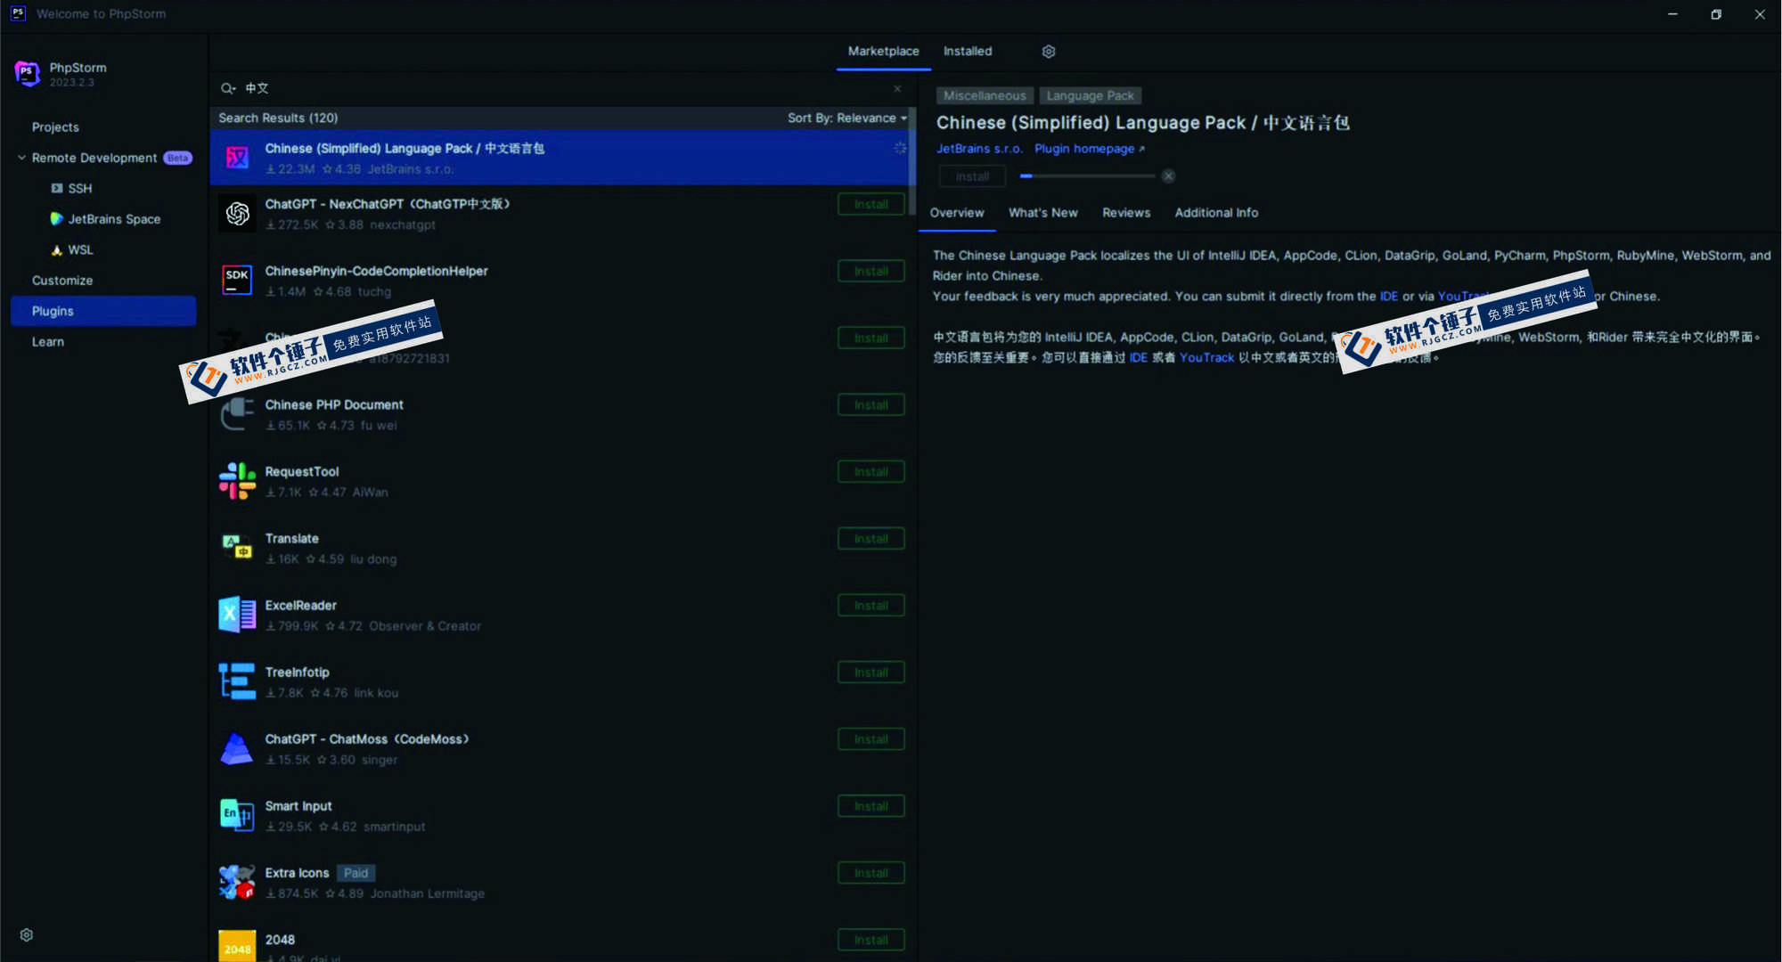Click the language pack download progress bar
Image resolution: width=1782 pixels, height=962 pixels.
click(1087, 176)
